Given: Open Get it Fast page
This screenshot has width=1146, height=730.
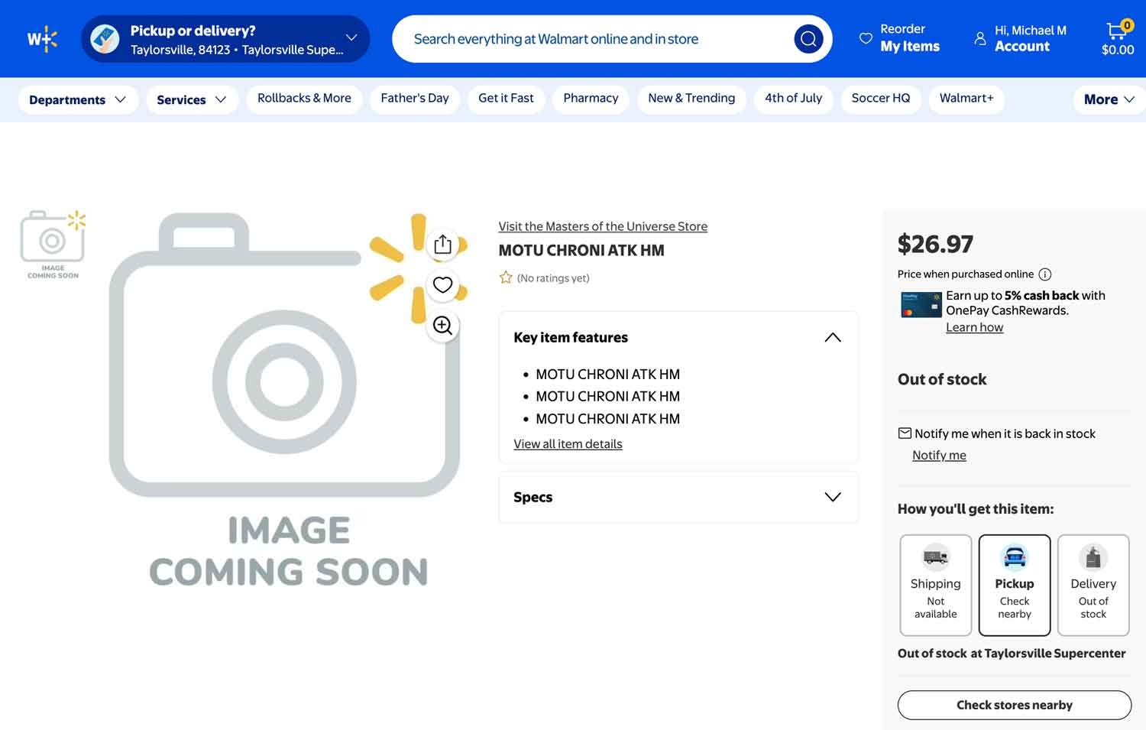Looking at the screenshot, I should tap(506, 99).
